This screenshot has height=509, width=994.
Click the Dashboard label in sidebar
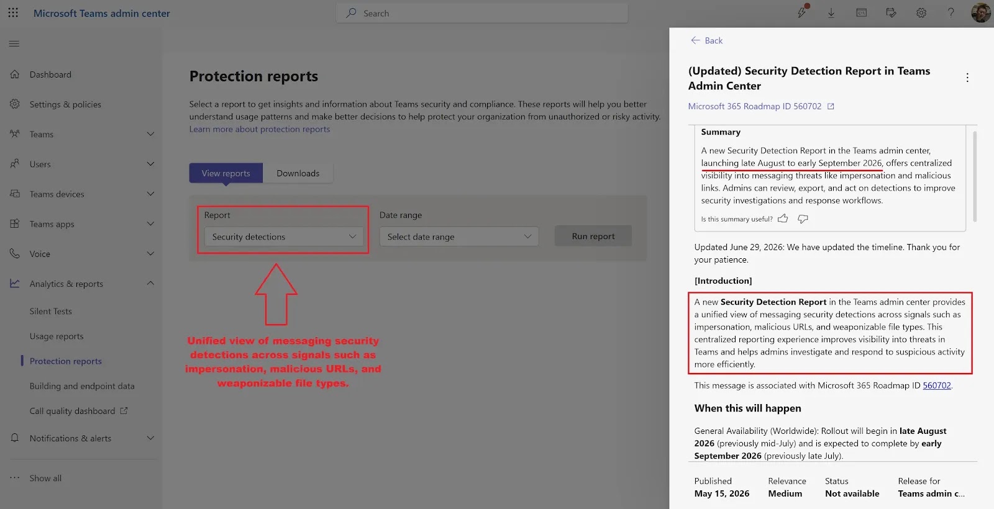50,74
